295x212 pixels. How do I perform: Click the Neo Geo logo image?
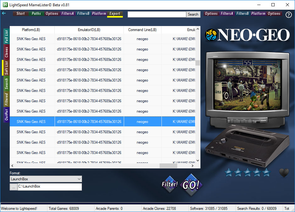247,35
